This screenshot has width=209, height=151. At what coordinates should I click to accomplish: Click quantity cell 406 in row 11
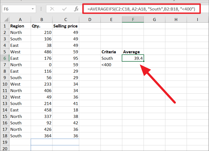(x=41, y=90)
